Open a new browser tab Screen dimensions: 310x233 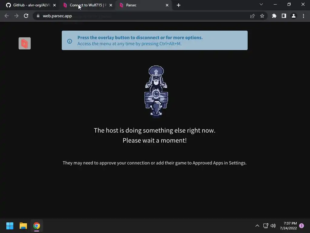(179, 5)
